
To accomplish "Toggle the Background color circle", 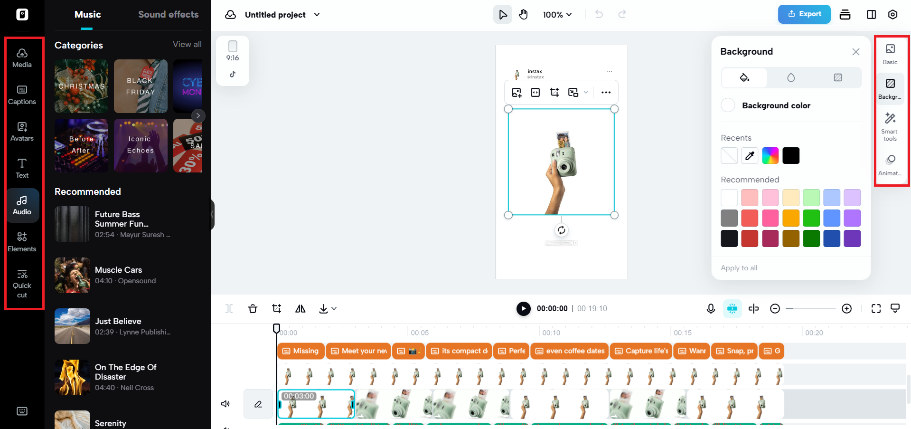I will coord(728,105).
